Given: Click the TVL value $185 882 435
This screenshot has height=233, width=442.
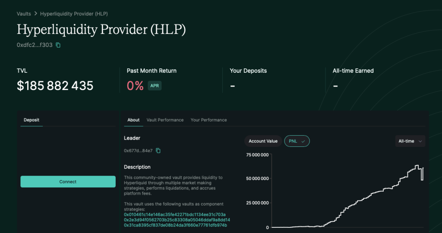Looking at the screenshot, I should coord(55,86).
